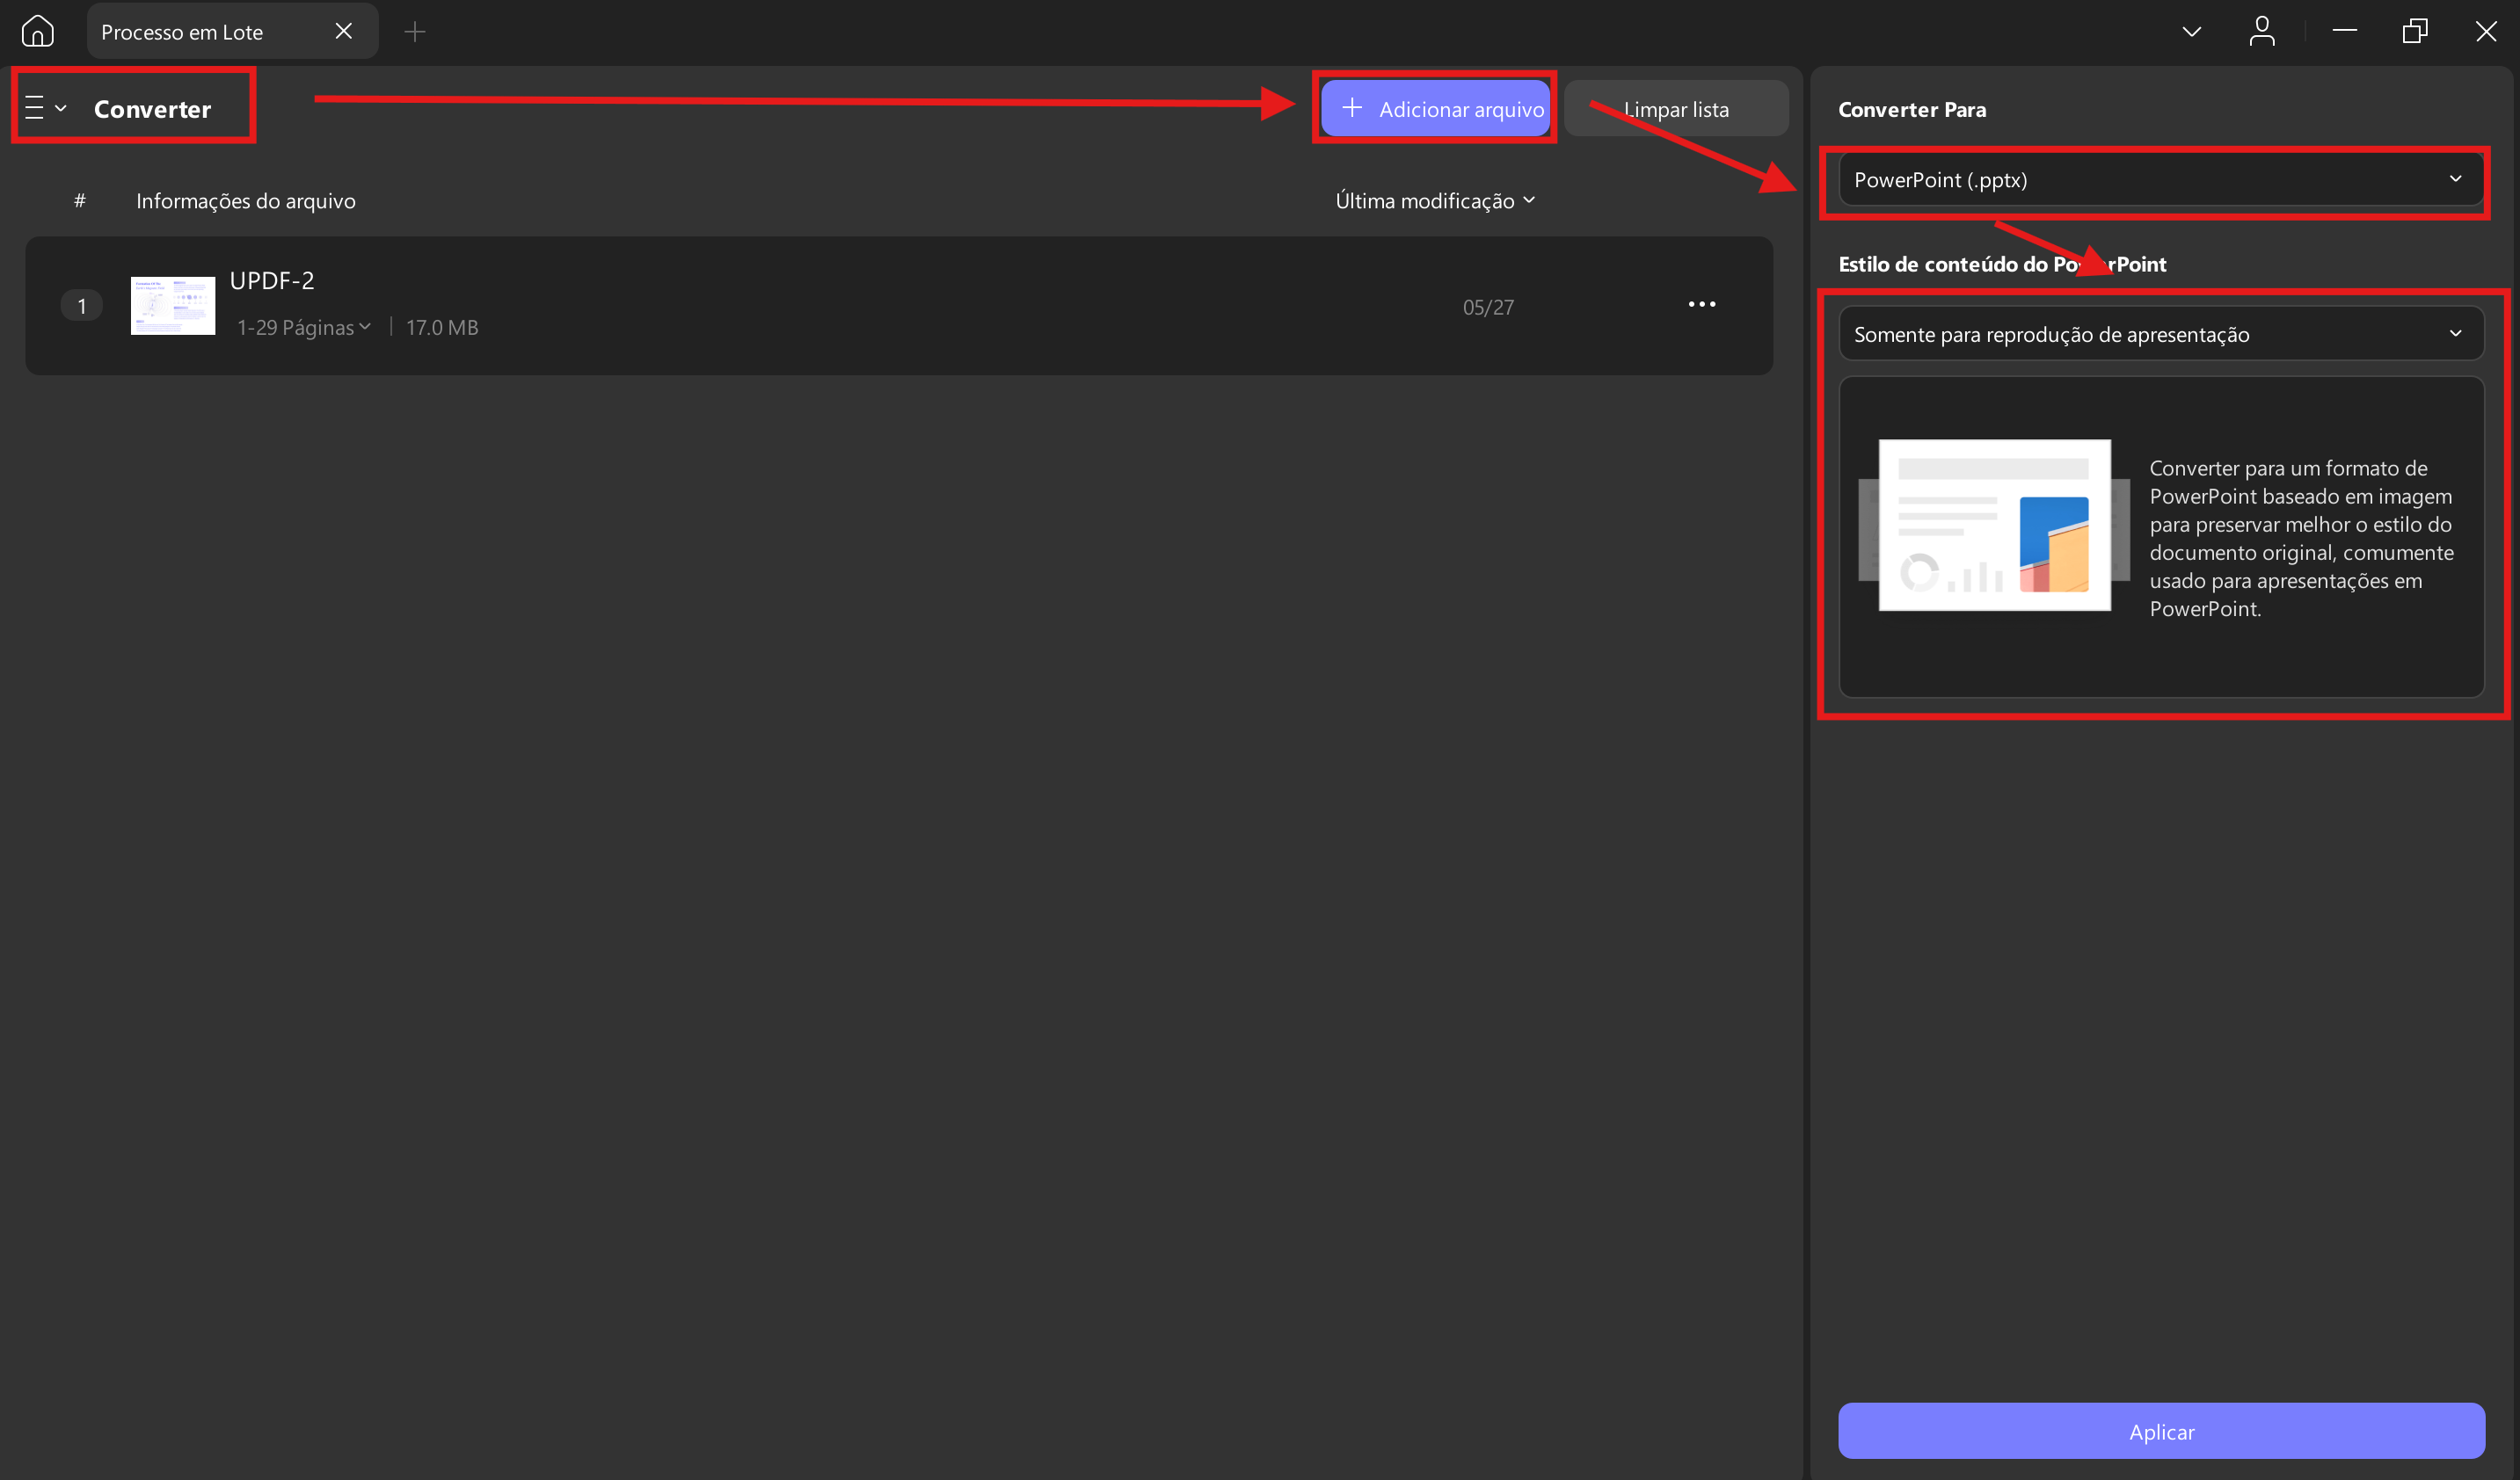Sort by Última modificação dropdown
Screen dimensions: 2520x1480
coord(1435,201)
